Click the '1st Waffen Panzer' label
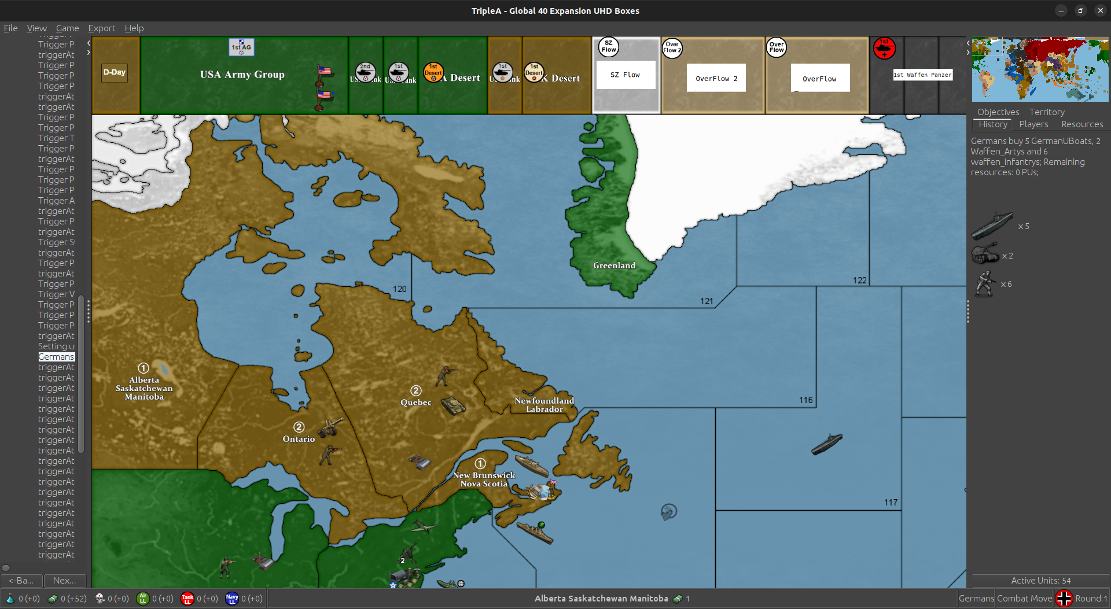This screenshot has height=609, width=1111. click(922, 75)
